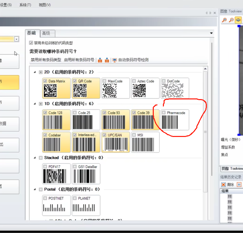
Task: Switch to the 高级 tab
Action: 46,33
